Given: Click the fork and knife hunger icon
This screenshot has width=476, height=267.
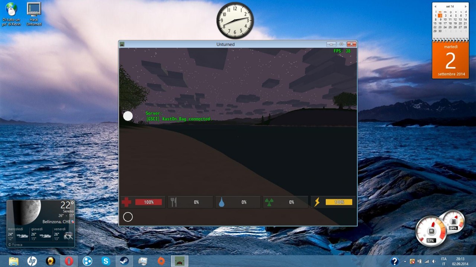Looking at the screenshot, I should click(174, 202).
